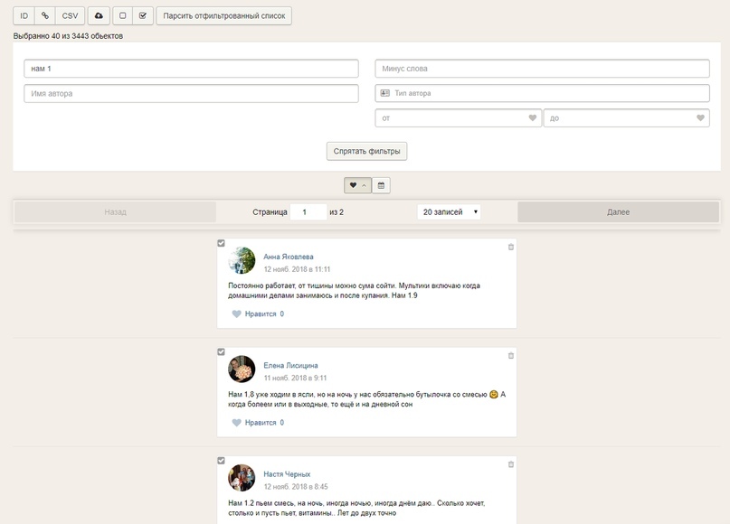Click the Имя автора input field
730x524 pixels.
point(192,93)
